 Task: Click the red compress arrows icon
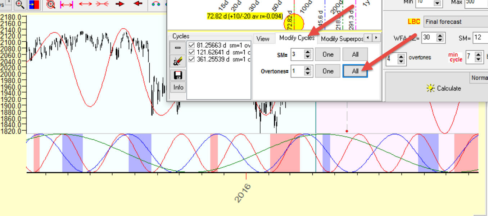(102, 4)
